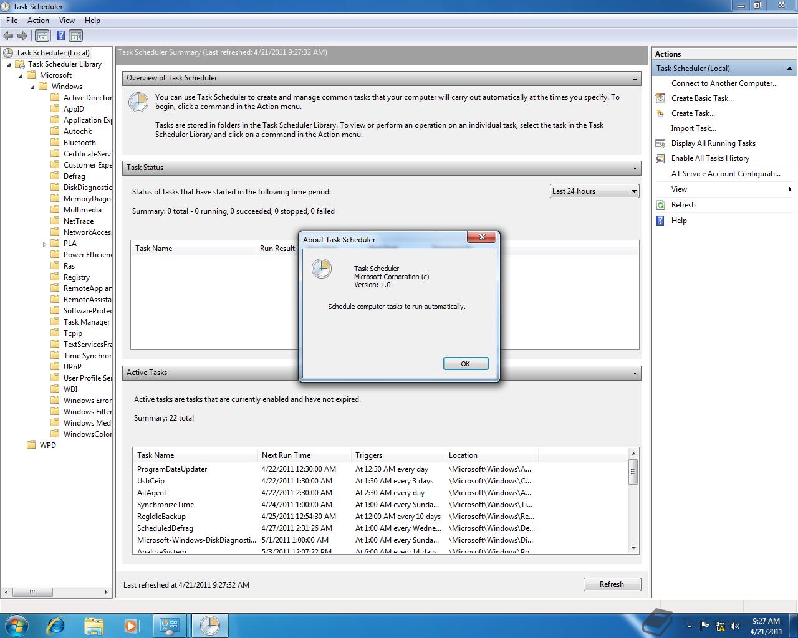This screenshot has width=798, height=638.
Task: Collapse the Windows folder tree node
Action: point(33,87)
